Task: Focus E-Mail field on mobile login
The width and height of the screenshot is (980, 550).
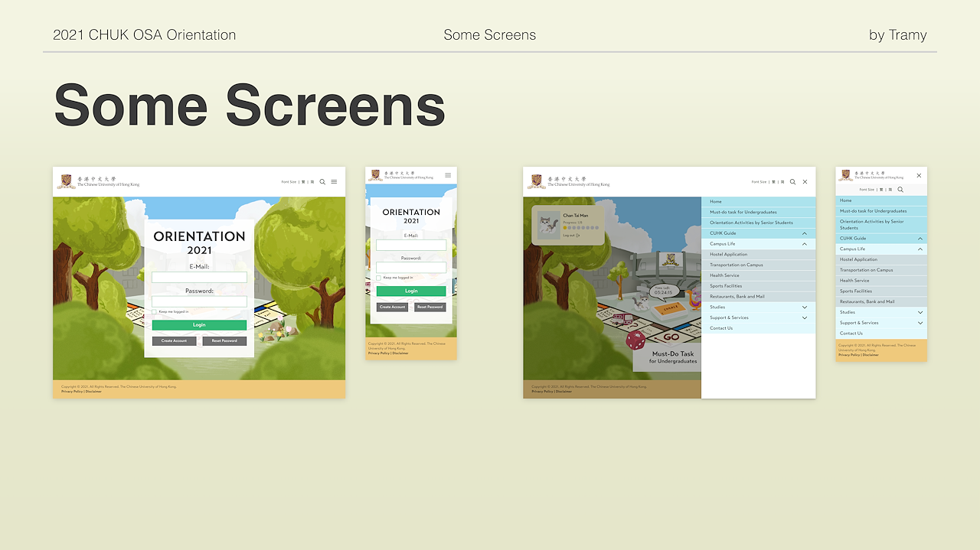Action: pyautogui.click(x=411, y=245)
